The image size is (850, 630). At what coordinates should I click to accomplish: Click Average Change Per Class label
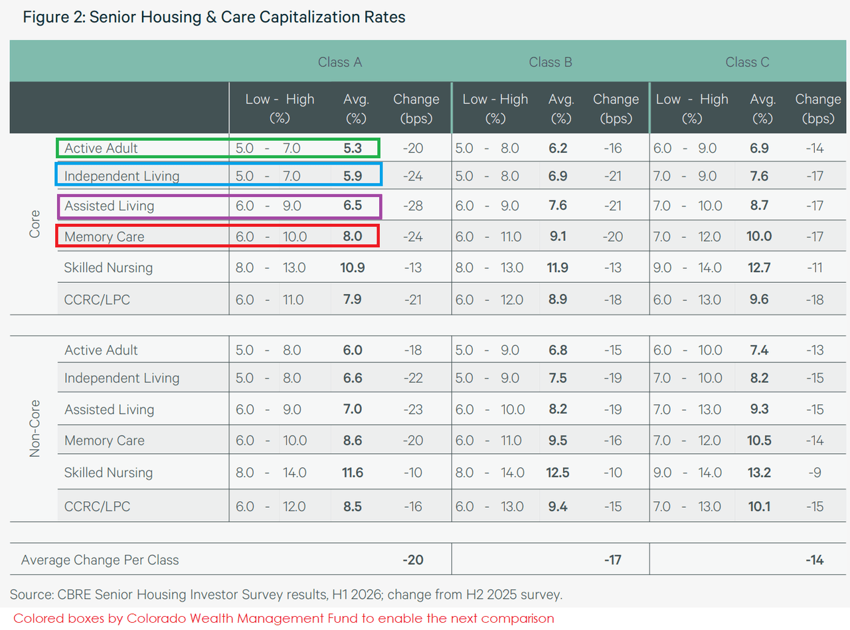point(100,560)
